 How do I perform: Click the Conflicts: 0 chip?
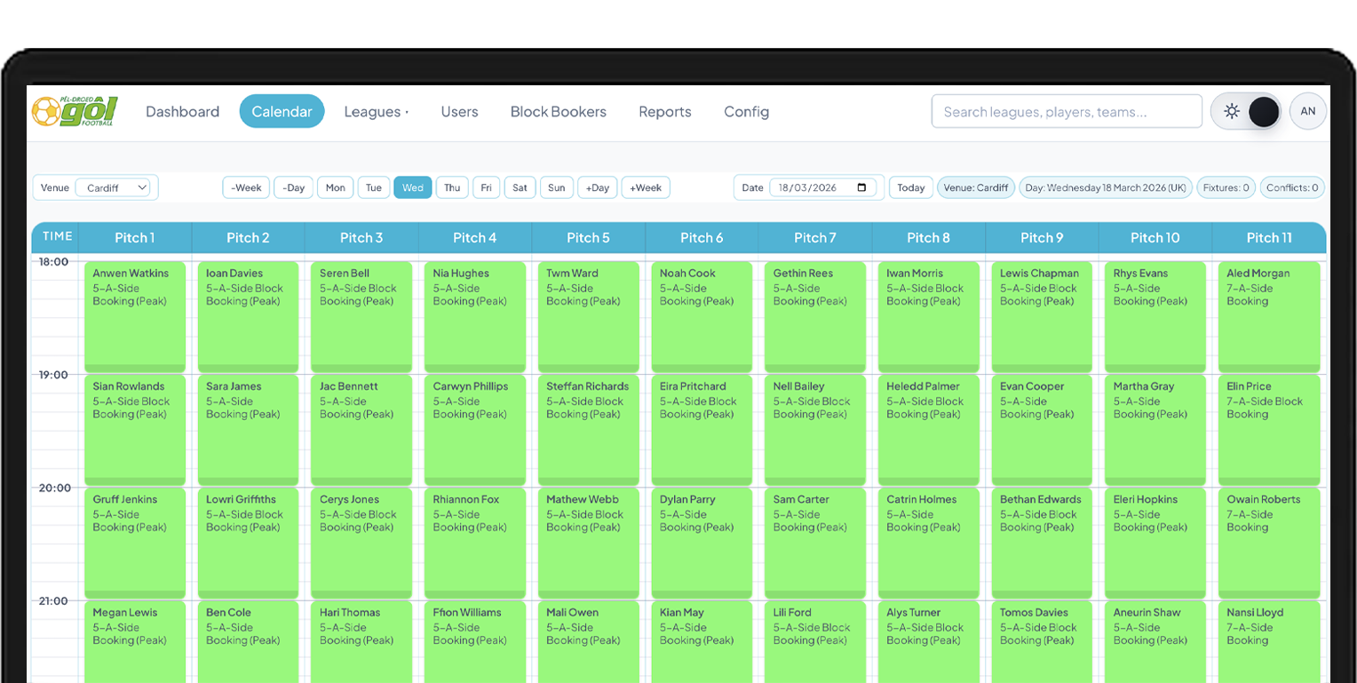tap(1292, 187)
